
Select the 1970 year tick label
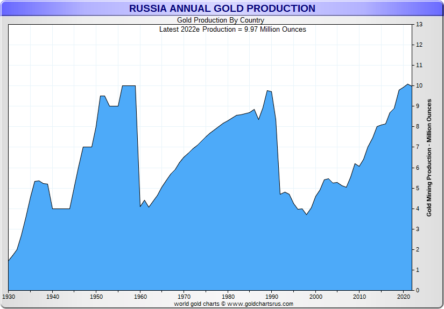184,297
